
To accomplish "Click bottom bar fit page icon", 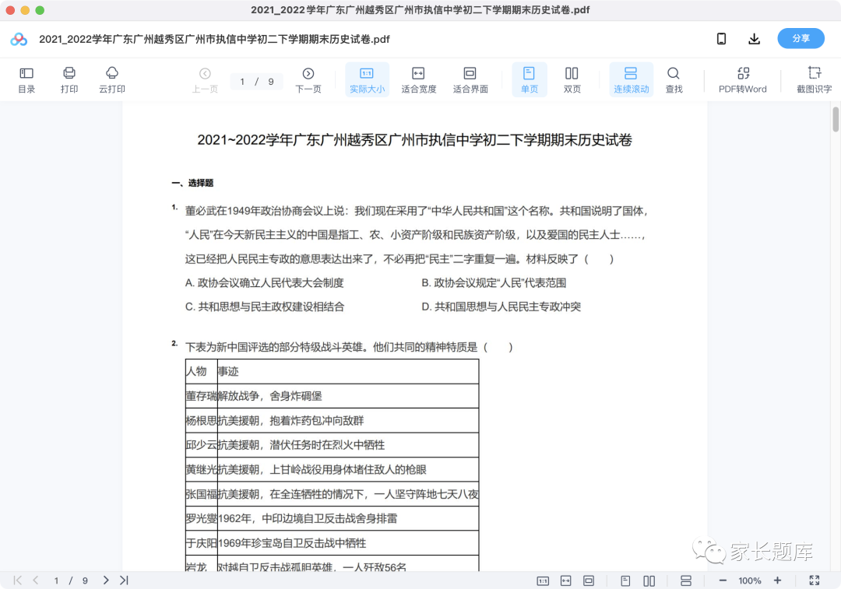I will click(x=589, y=581).
